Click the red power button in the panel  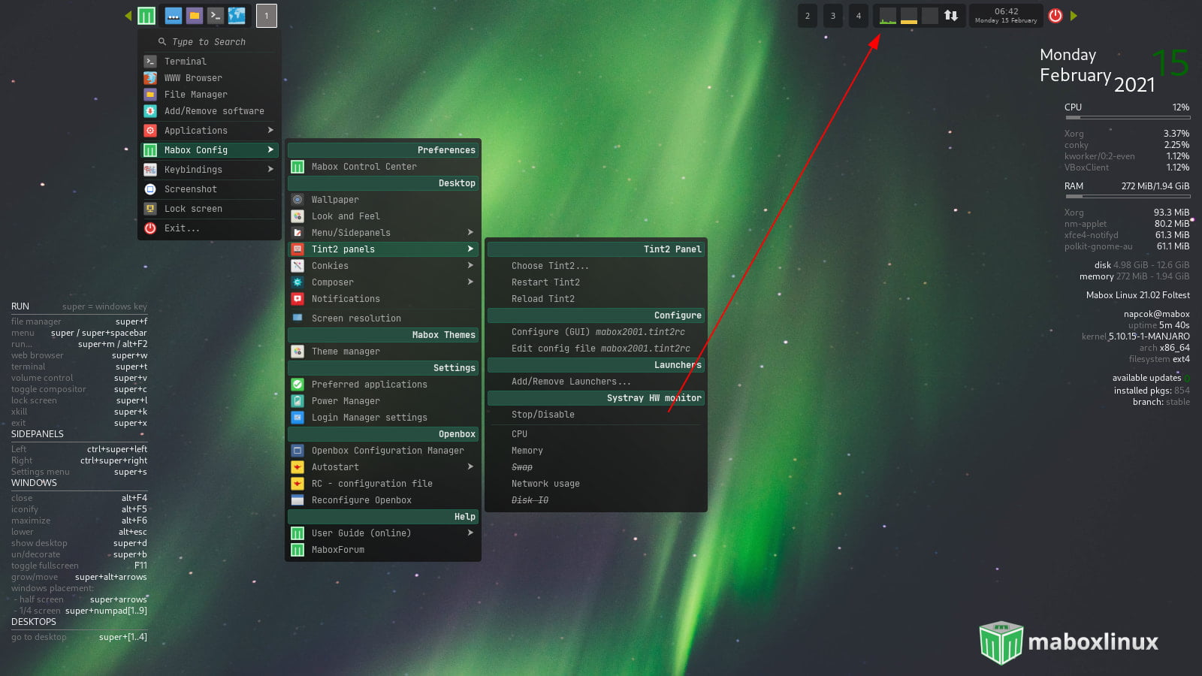(1053, 15)
